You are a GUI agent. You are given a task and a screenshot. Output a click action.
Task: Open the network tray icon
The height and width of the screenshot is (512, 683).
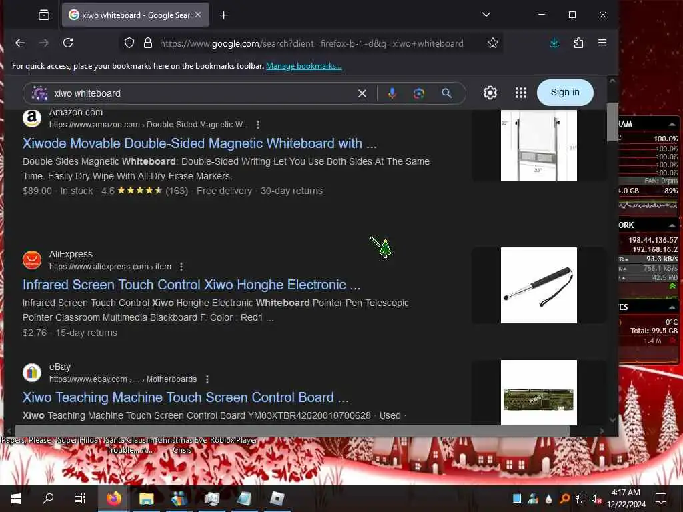(x=580, y=499)
